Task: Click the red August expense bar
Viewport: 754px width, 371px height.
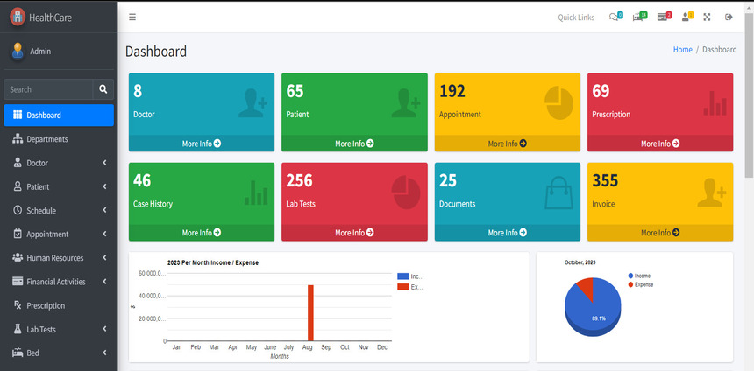Action: click(310, 312)
